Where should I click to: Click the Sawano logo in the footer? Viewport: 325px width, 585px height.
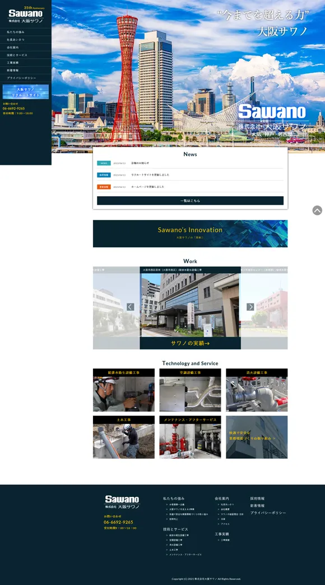pos(122,502)
